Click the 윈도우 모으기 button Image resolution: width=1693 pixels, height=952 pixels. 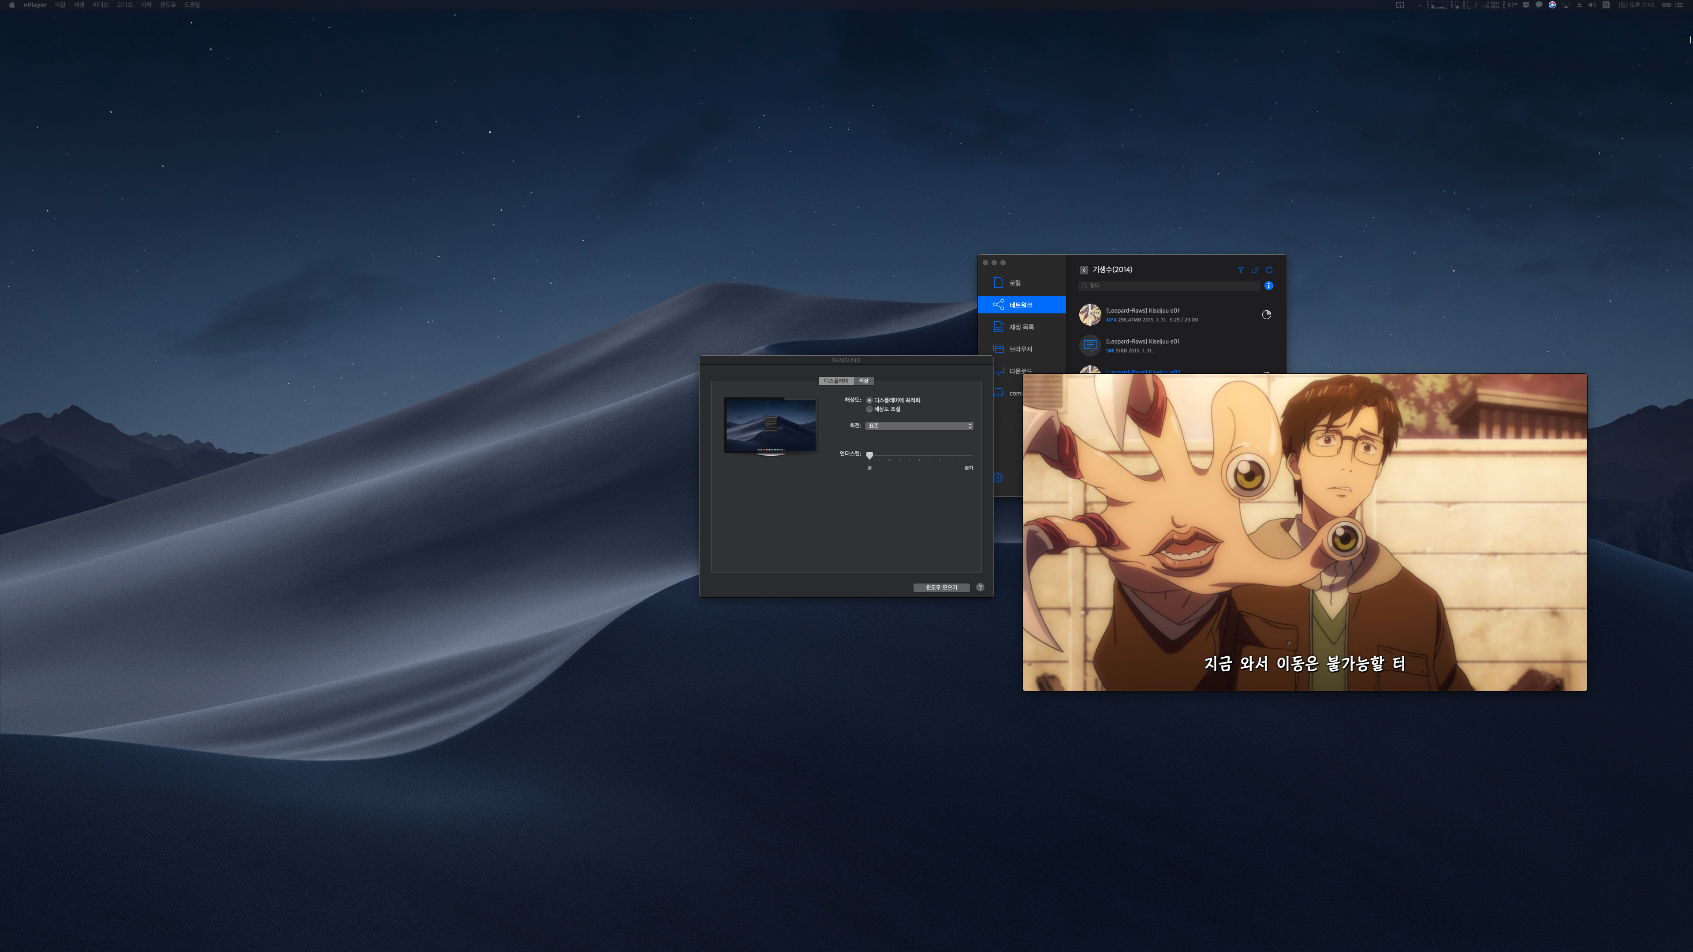click(941, 588)
